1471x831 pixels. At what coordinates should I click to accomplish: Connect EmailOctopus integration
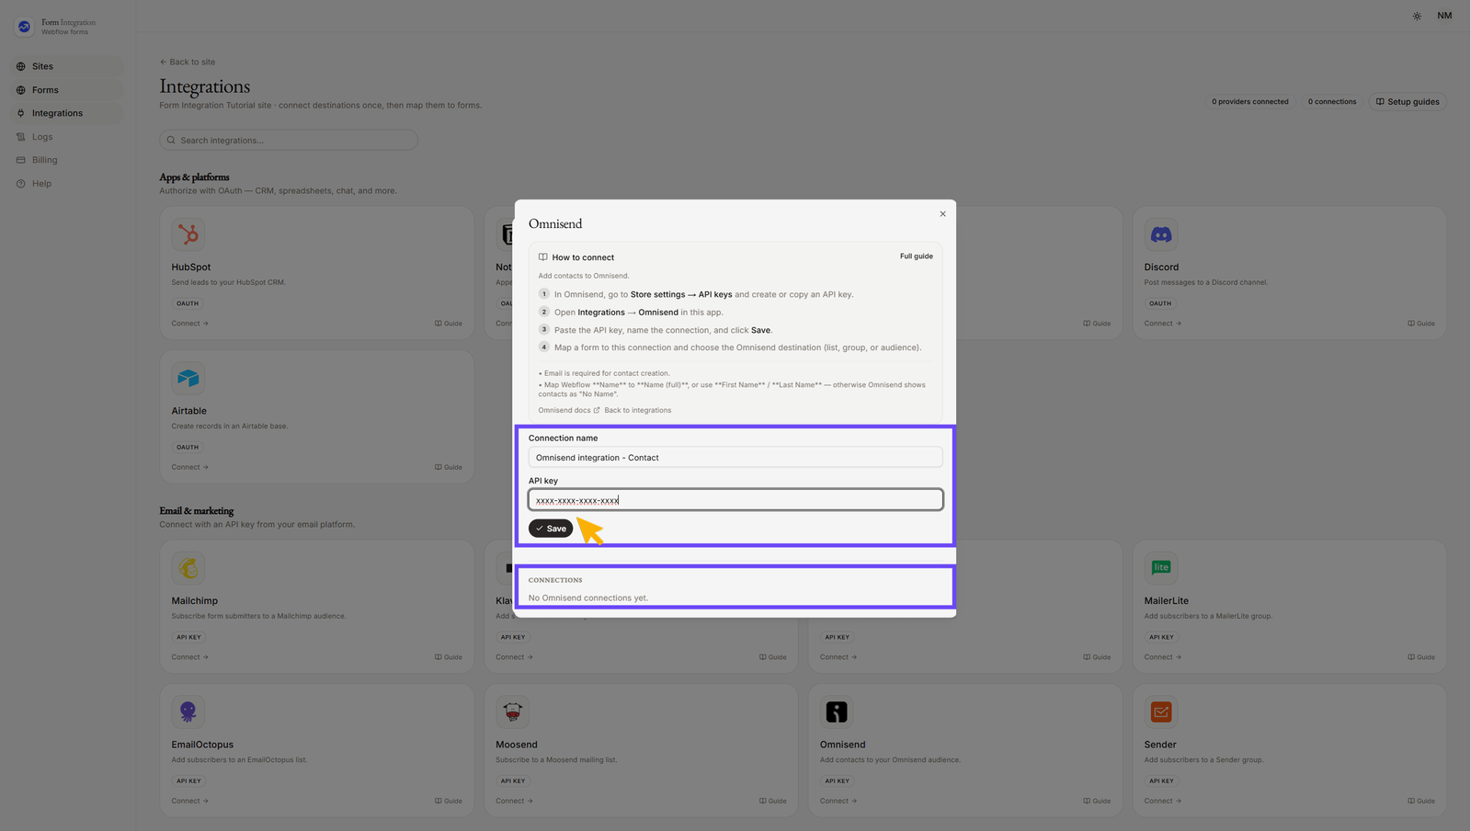click(189, 801)
